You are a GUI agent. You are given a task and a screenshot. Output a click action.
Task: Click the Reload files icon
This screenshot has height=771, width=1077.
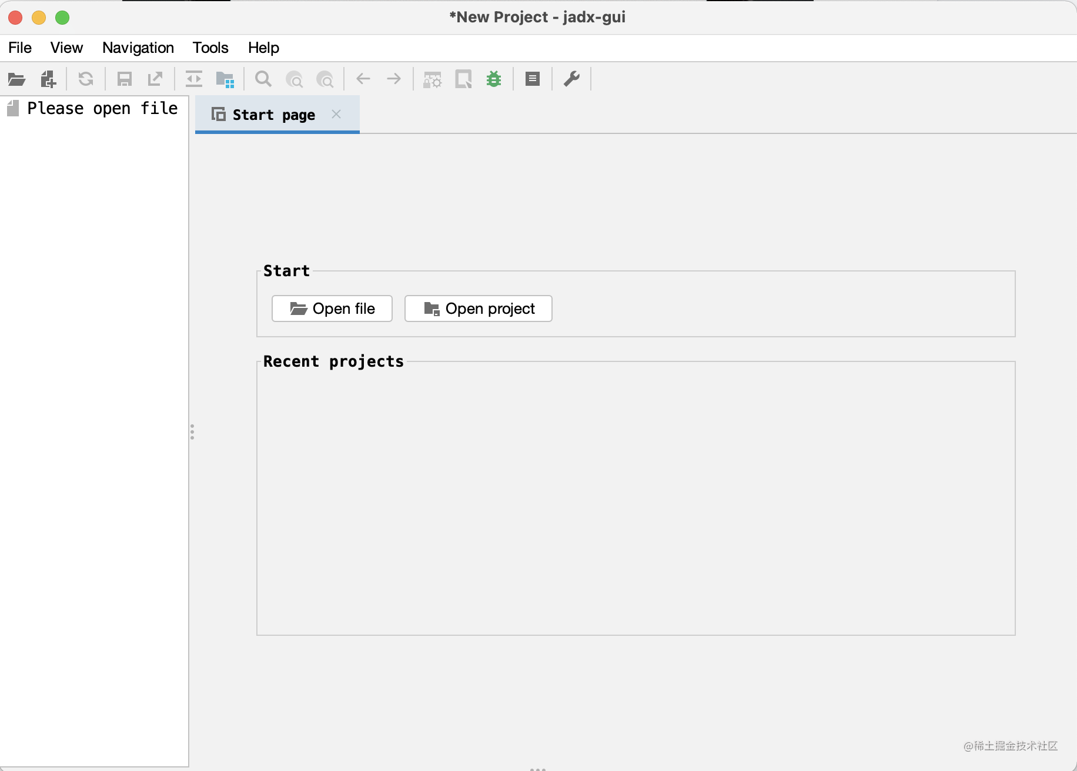pos(86,79)
